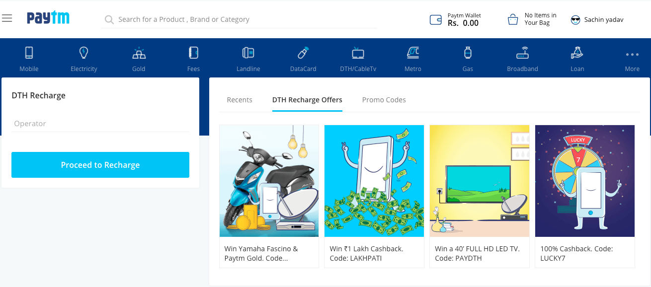Click the 'DTH Recharge' heading
This screenshot has height=287, width=651.
(x=39, y=95)
